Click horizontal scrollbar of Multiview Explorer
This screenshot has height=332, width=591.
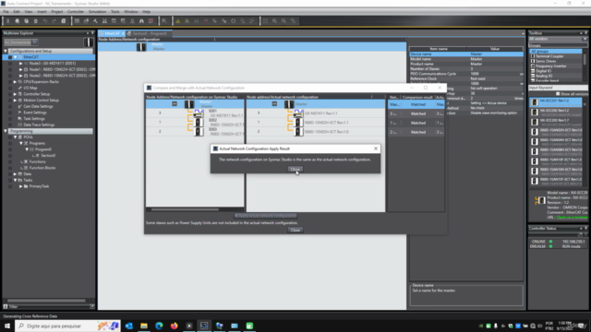[x=46, y=301]
